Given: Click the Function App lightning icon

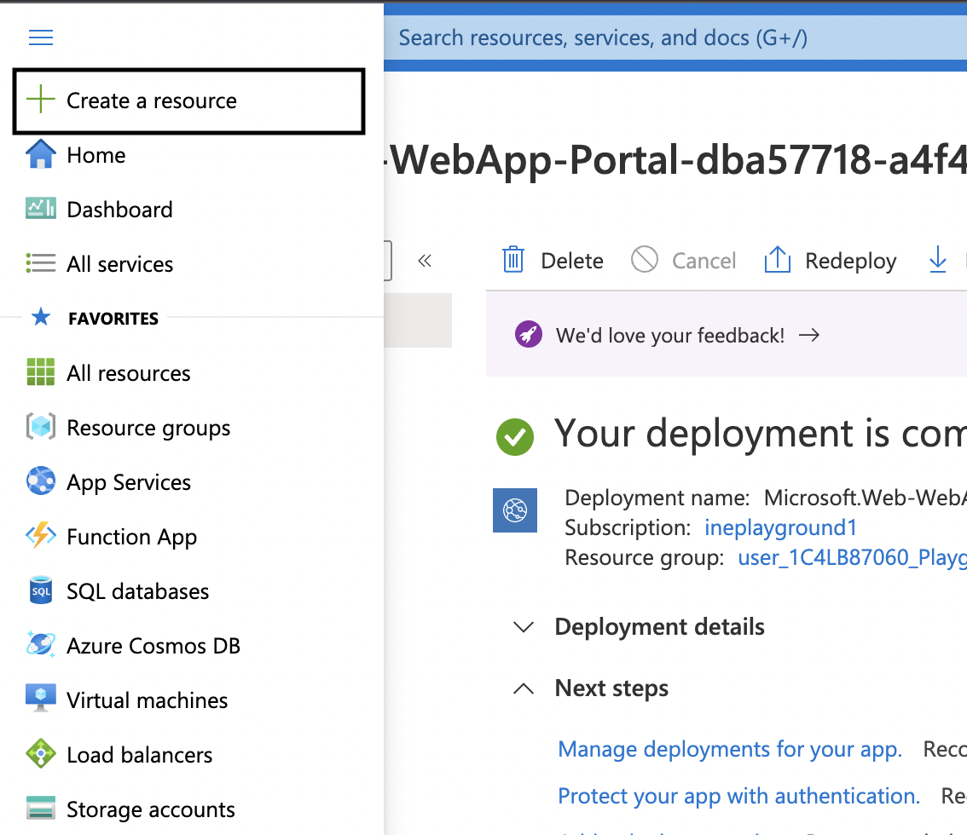Looking at the screenshot, I should pyautogui.click(x=40, y=537).
